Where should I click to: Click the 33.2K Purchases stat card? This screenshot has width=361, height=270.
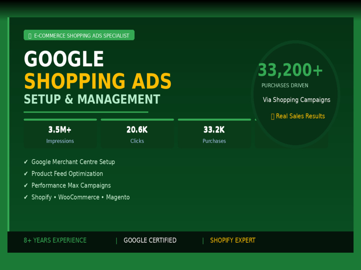(214, 134)
